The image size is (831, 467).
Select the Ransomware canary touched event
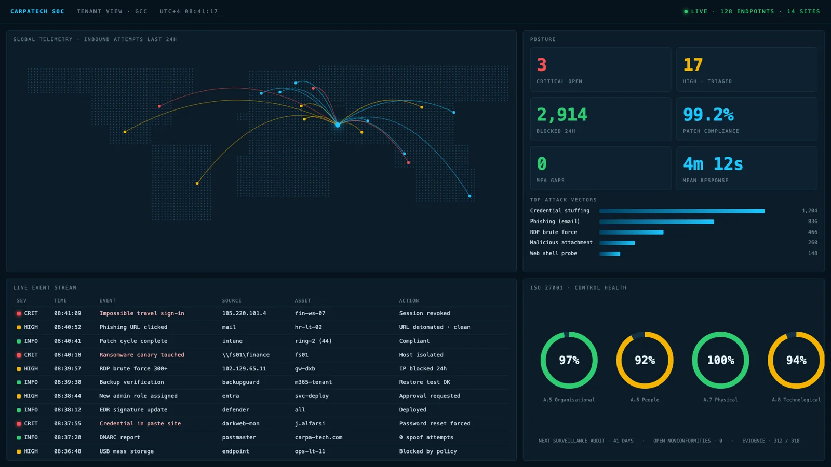[142, 355]
